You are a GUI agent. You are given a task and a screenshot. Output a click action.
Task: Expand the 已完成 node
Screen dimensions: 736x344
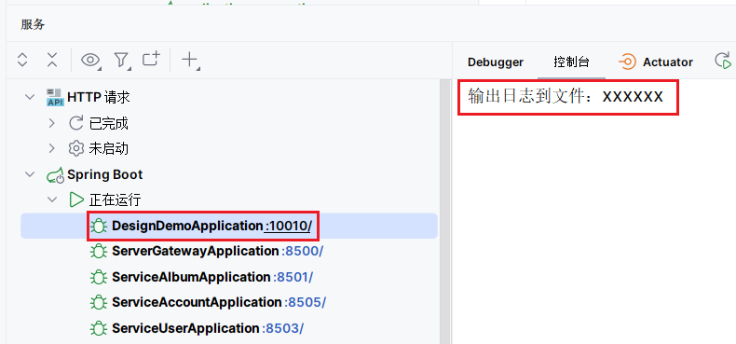[x=52, y=123]
